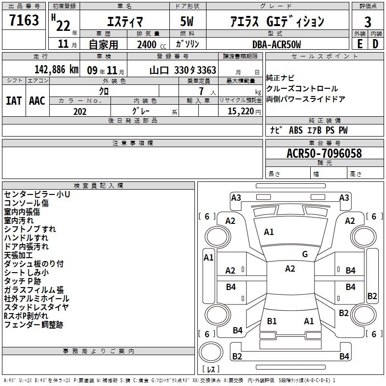Click inspector note シートしみ小

[x=27, y=273]
